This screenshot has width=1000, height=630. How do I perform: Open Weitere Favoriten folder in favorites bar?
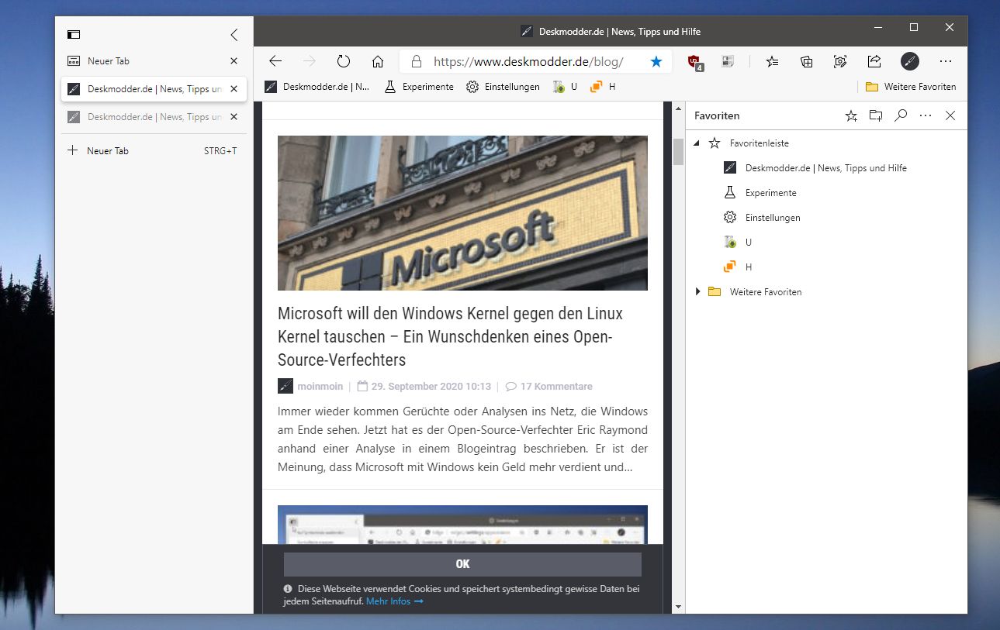911,87
